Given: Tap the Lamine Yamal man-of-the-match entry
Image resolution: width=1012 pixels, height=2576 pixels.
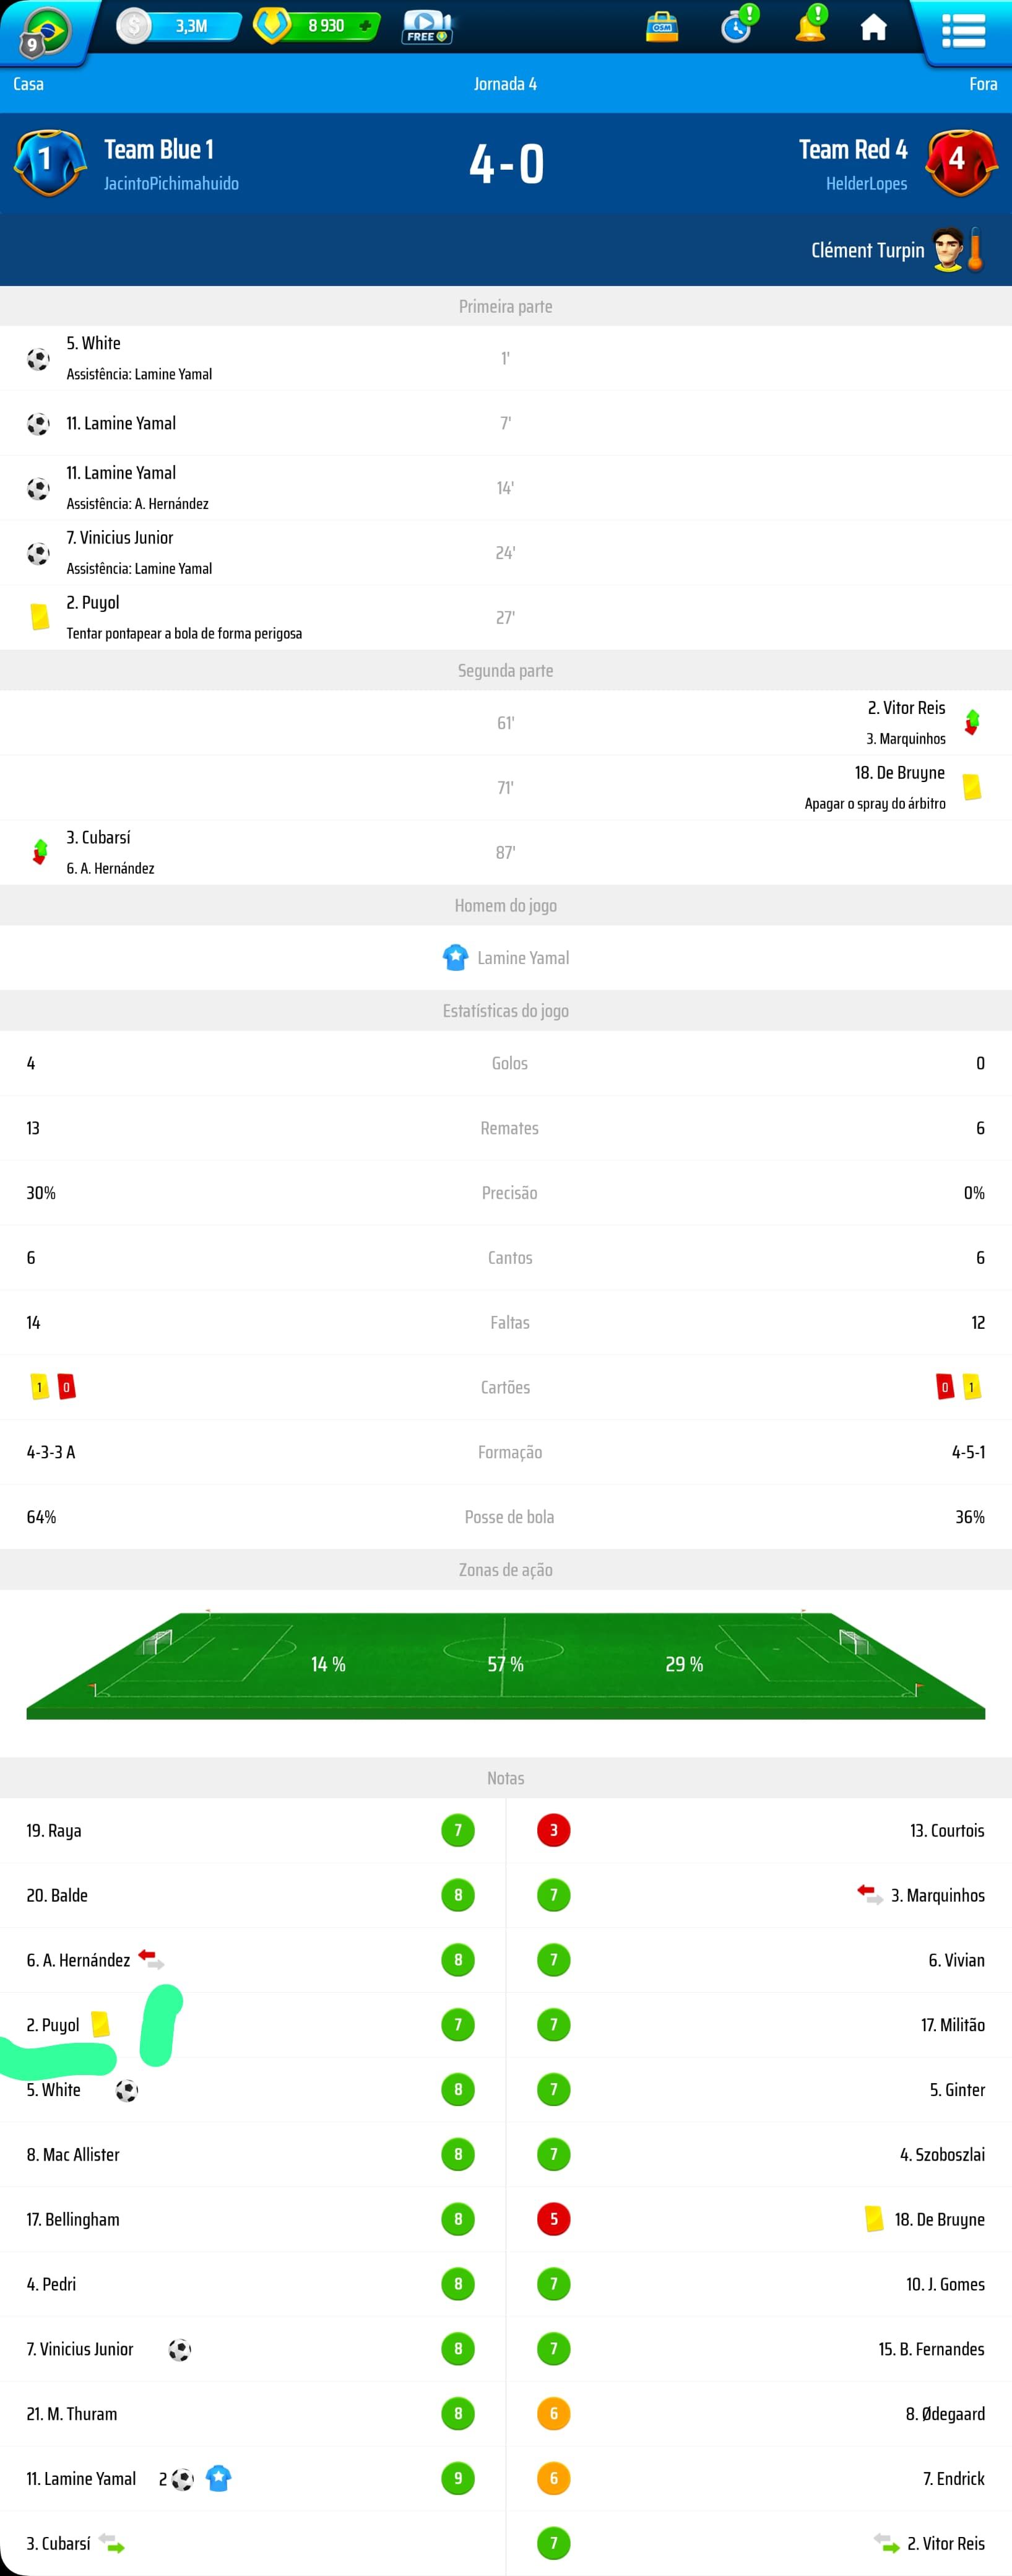Looking at the screenshot, I should point(506,958).
